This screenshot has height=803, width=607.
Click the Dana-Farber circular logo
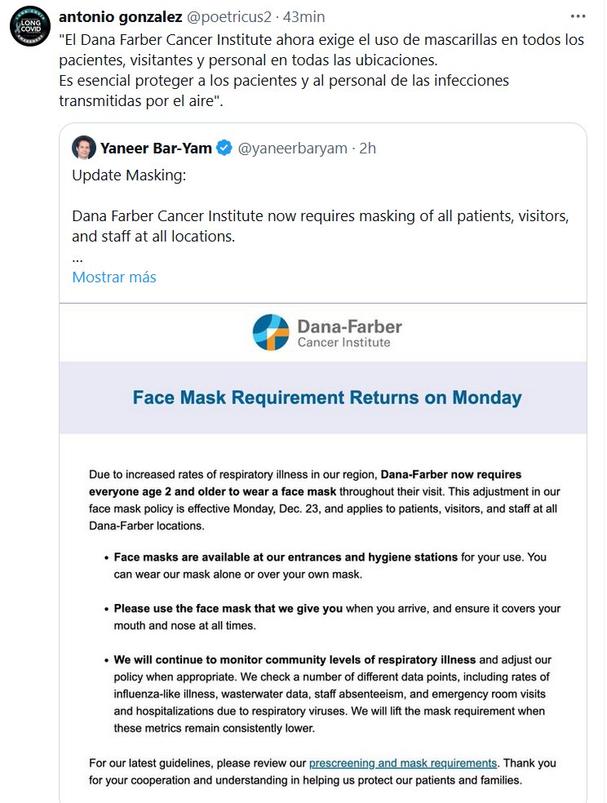click(x=271, y=332)
